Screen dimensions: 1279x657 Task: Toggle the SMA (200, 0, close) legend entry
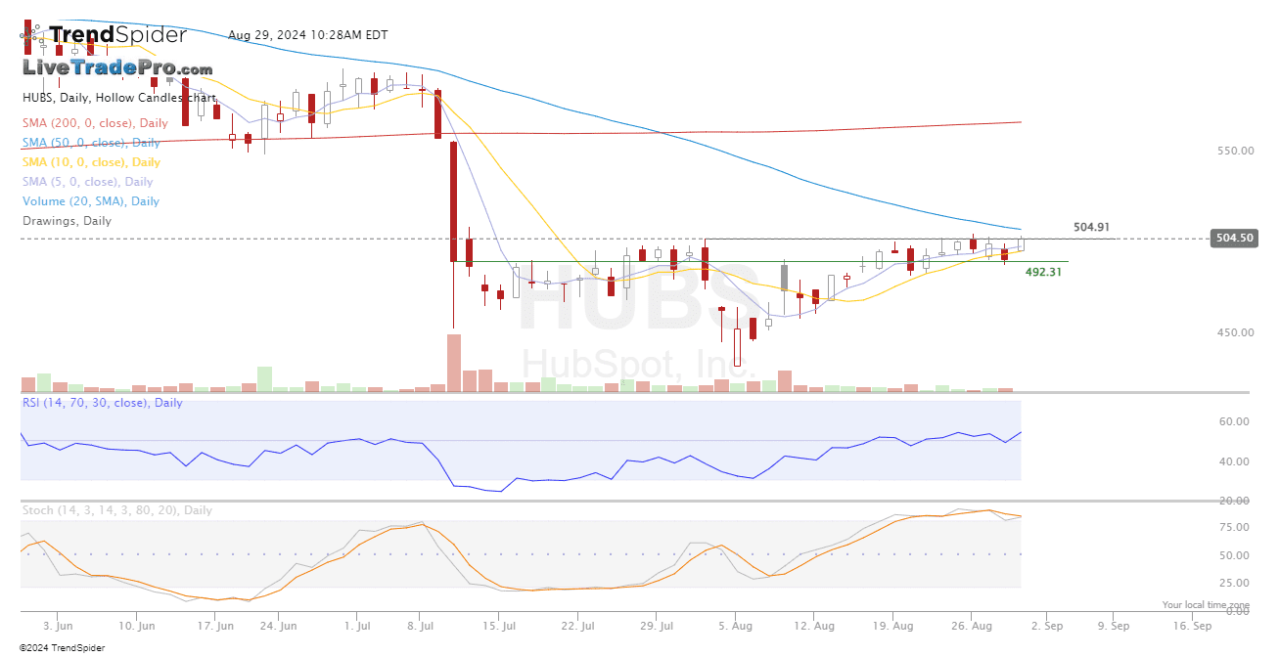pos(95,123)
